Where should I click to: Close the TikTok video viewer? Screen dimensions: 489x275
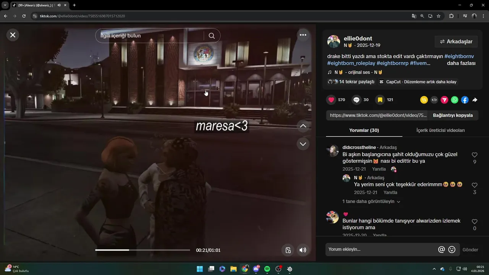point(13,35)
